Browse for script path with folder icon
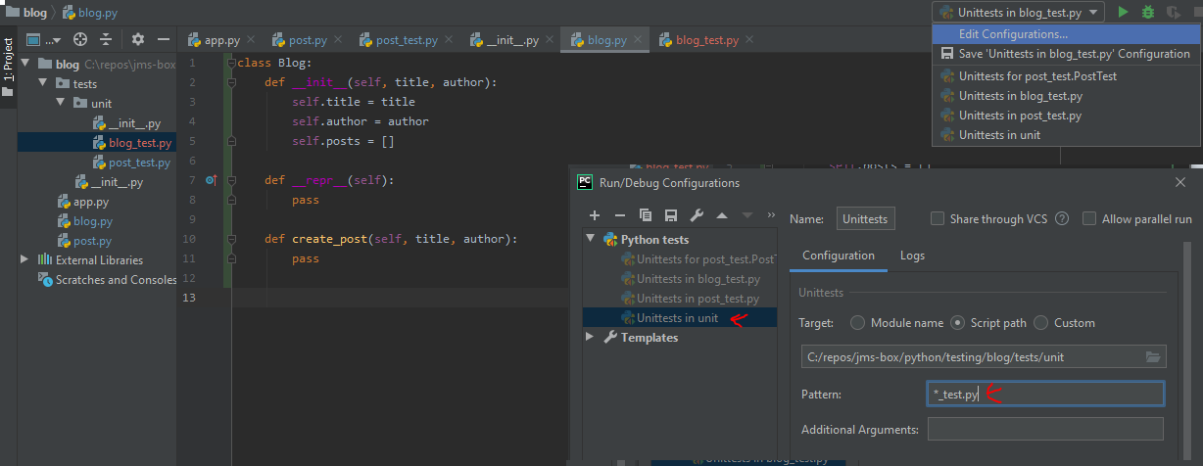The image size is (1203, 466). coord(1152,357)
